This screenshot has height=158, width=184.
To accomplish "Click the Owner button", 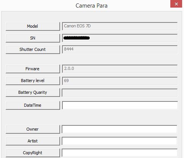I will point(33,129).
